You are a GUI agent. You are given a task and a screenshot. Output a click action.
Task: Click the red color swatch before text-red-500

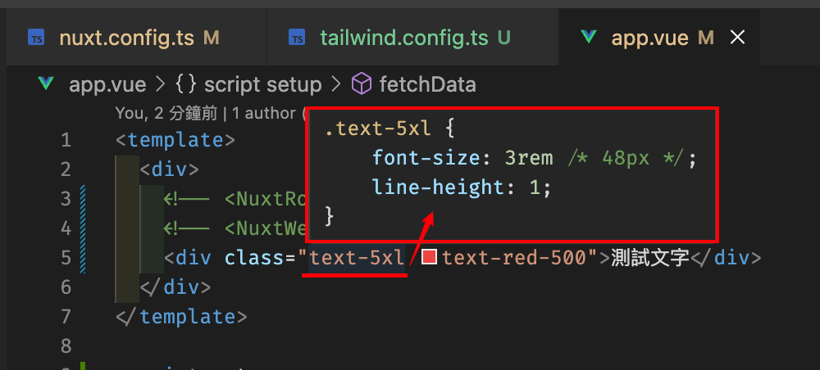[430, 257]
